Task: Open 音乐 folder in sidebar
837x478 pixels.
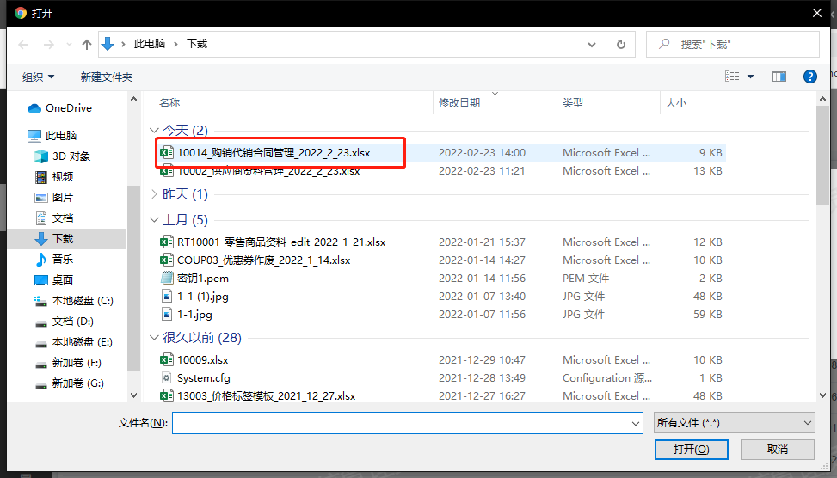Action: [x=54, y=260]
